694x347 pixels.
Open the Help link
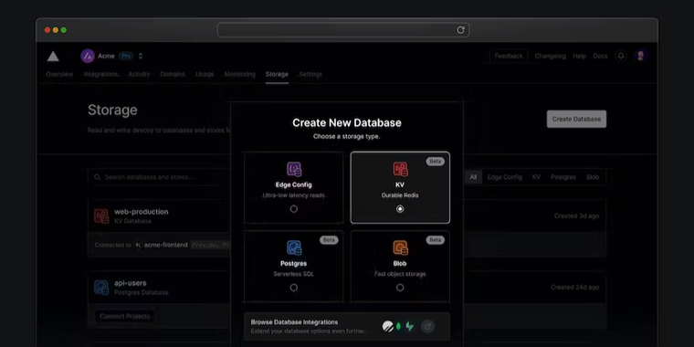pos(579,57)
